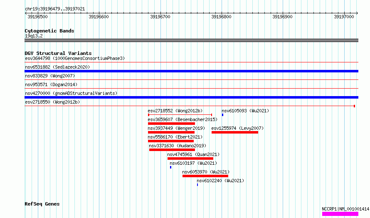370x218 pixels.
Task: Click the esv1255974 (Levy2007) text label
Action: click(237, 128)
